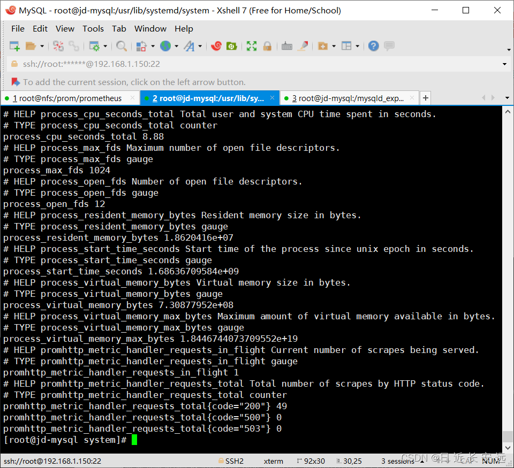
Task: Switch to tab 3 root@jd-mysql:/mysqld_exp...
Action: tap(350, 98)
